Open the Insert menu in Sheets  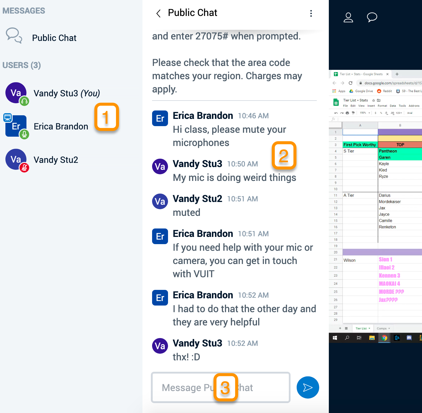click(x=371, y=106)
